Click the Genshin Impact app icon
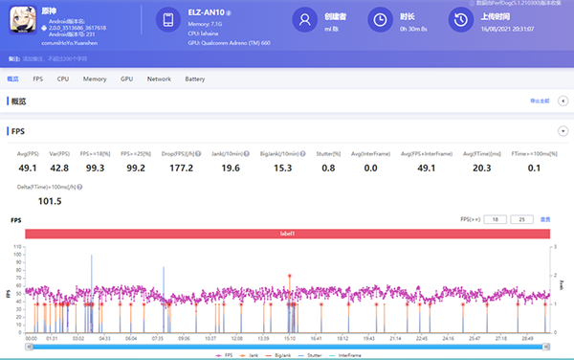The height and width of the screenshot is (360, 574). pos(23,20)
